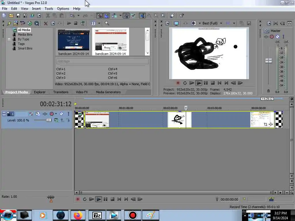
Task: Adjust the Master volume fader
Action: tap(268, 60)
